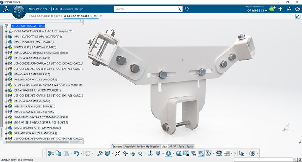Toggle the multi-view layout grid icon
Image resolution: width=302 pixels, height=162 pixels.
pyautogui.click(x=227, y=153)
